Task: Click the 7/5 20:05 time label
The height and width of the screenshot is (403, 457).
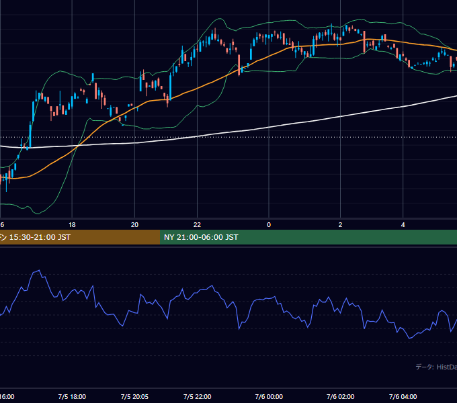Action: 134,396
